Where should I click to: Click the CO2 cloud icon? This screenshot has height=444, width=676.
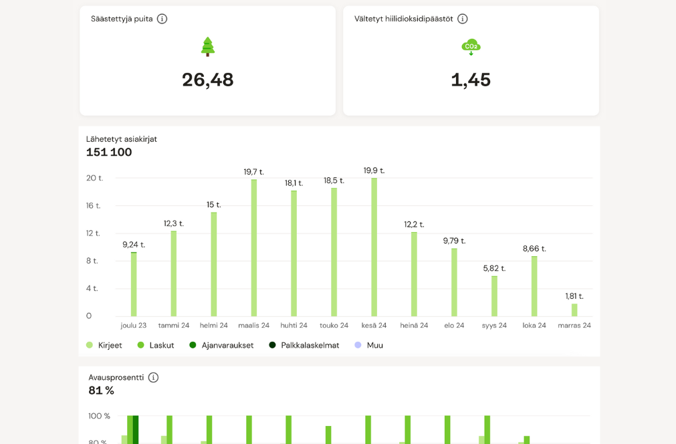(471, 47)
